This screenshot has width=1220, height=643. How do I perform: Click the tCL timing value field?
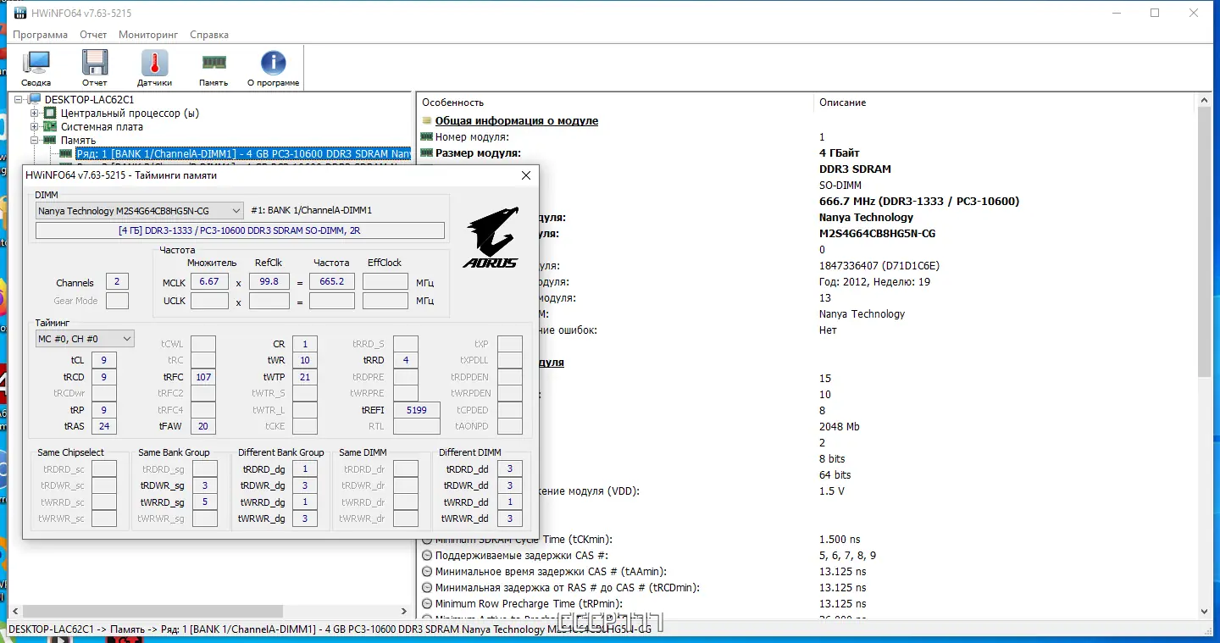click(x=103, y=361)
